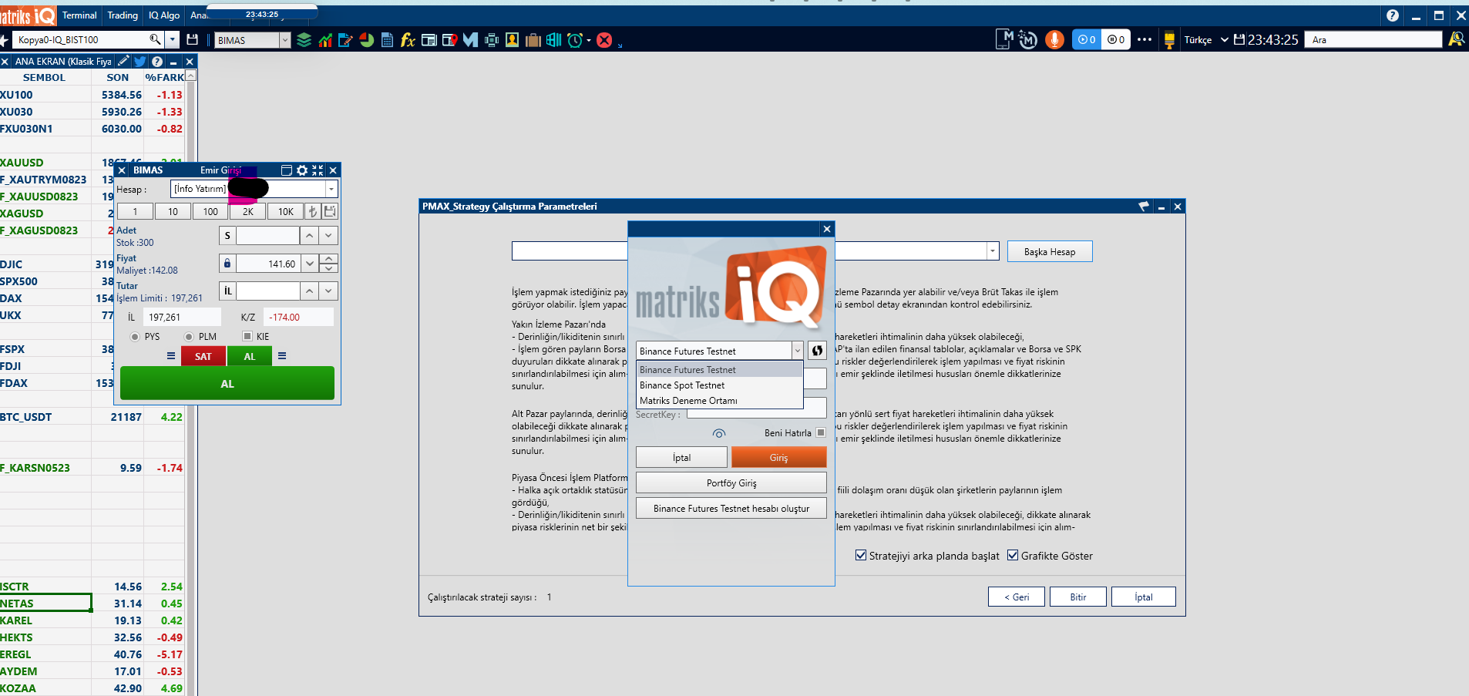Select Binance Spot Testnet from the list
The width and height of the screenshot is (1469, 696).
click(x=682, y=385)
